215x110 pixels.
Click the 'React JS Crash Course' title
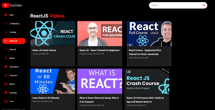(x=44, y=50)
